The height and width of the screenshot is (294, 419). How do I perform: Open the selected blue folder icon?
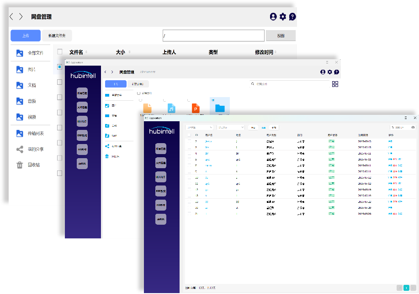click(x=220, y=108)
